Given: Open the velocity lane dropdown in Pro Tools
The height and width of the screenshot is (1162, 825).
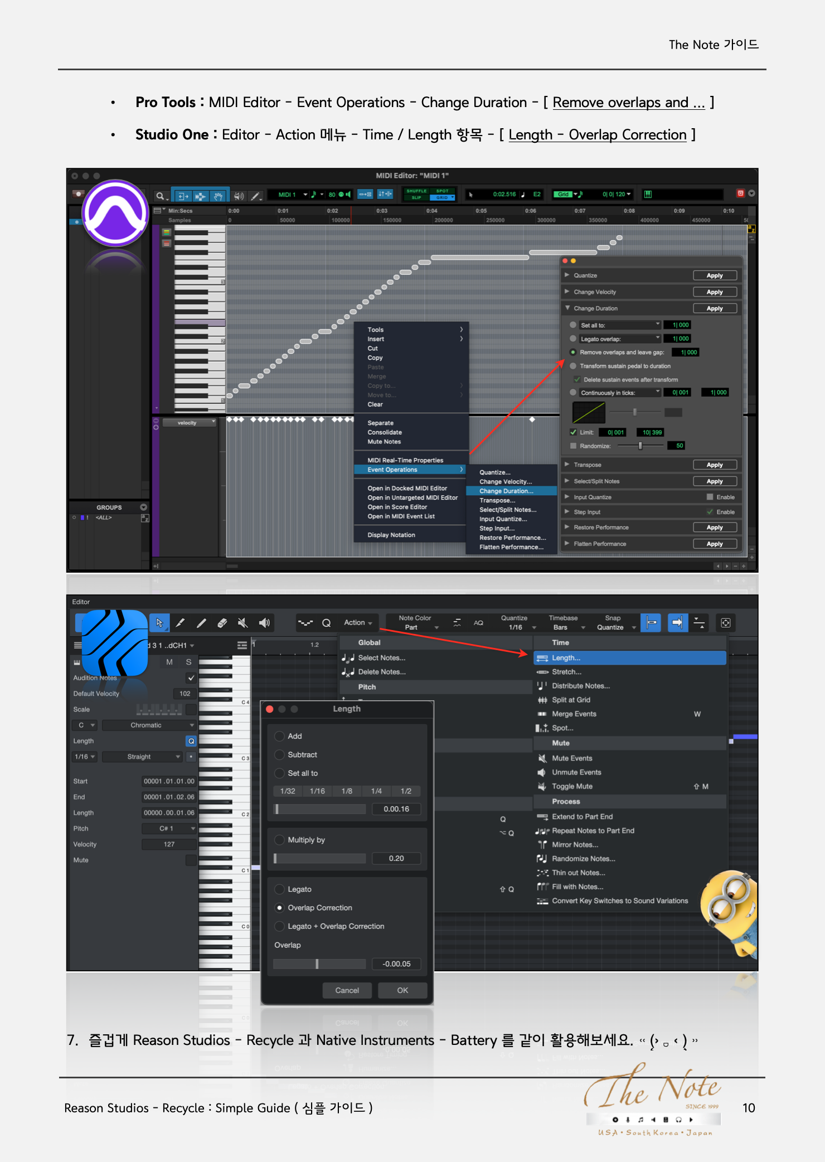Looking at the screenshot, I should [190, 423].
